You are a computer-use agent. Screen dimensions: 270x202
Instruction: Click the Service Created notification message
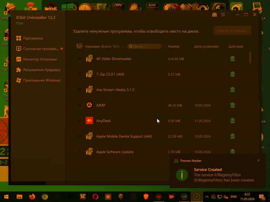pos(224,175)
